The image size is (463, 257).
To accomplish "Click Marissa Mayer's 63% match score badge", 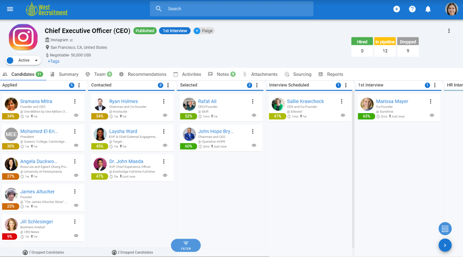I will pyautogui.click(x=366, y=116).
